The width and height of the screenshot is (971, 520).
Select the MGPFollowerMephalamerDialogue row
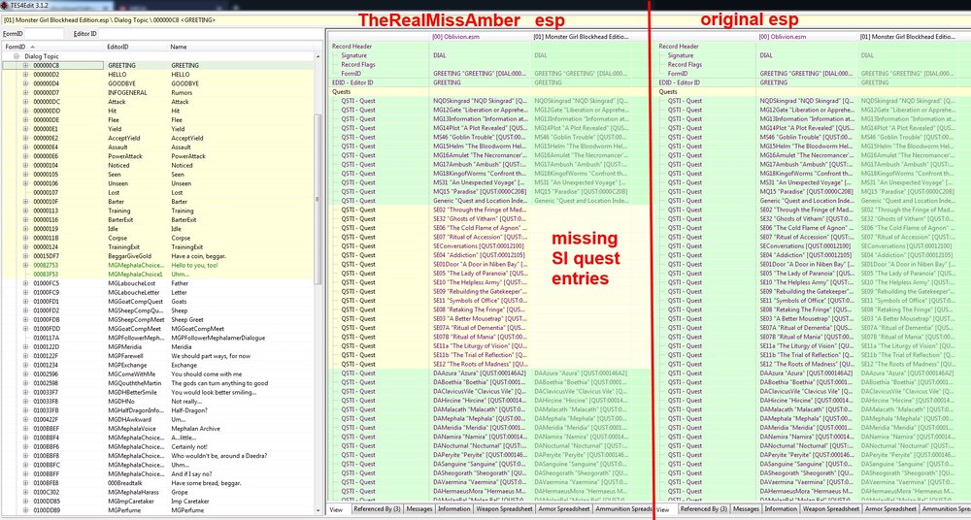[x=158, y=338]
